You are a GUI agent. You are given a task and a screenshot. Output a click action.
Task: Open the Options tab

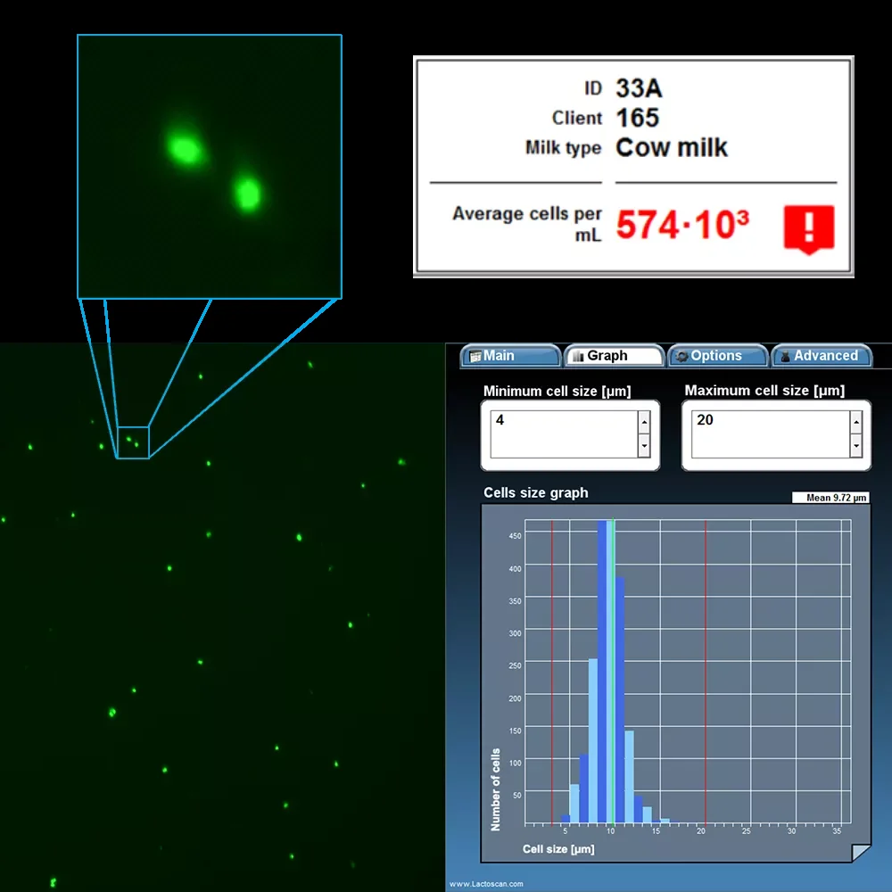(718, 356)
